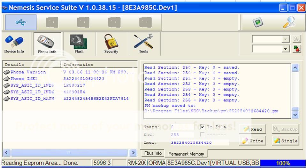
Task: Click the Imei input field
Action: (x=200, y=143)
